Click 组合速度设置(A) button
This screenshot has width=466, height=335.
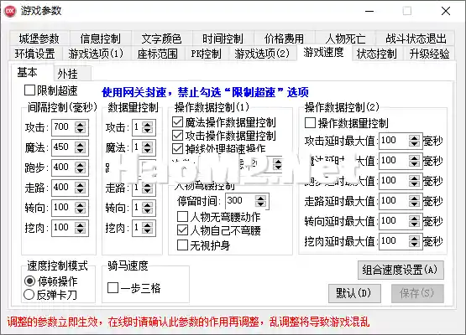click(401, 270)
